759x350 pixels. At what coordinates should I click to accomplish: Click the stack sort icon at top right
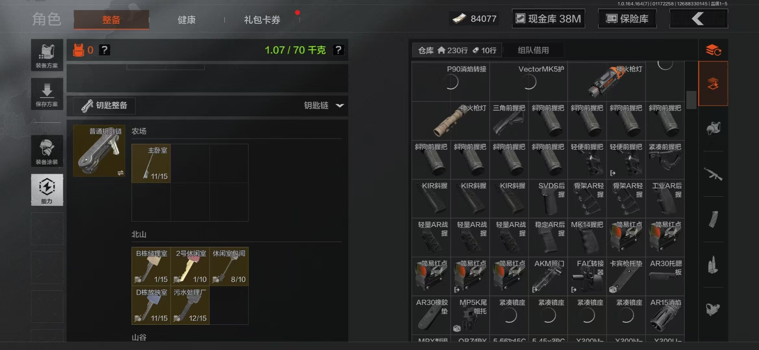[x=713, y=50]
